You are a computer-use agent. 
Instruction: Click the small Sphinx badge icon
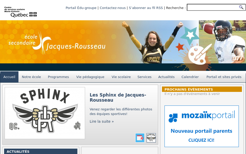point(151,138)
